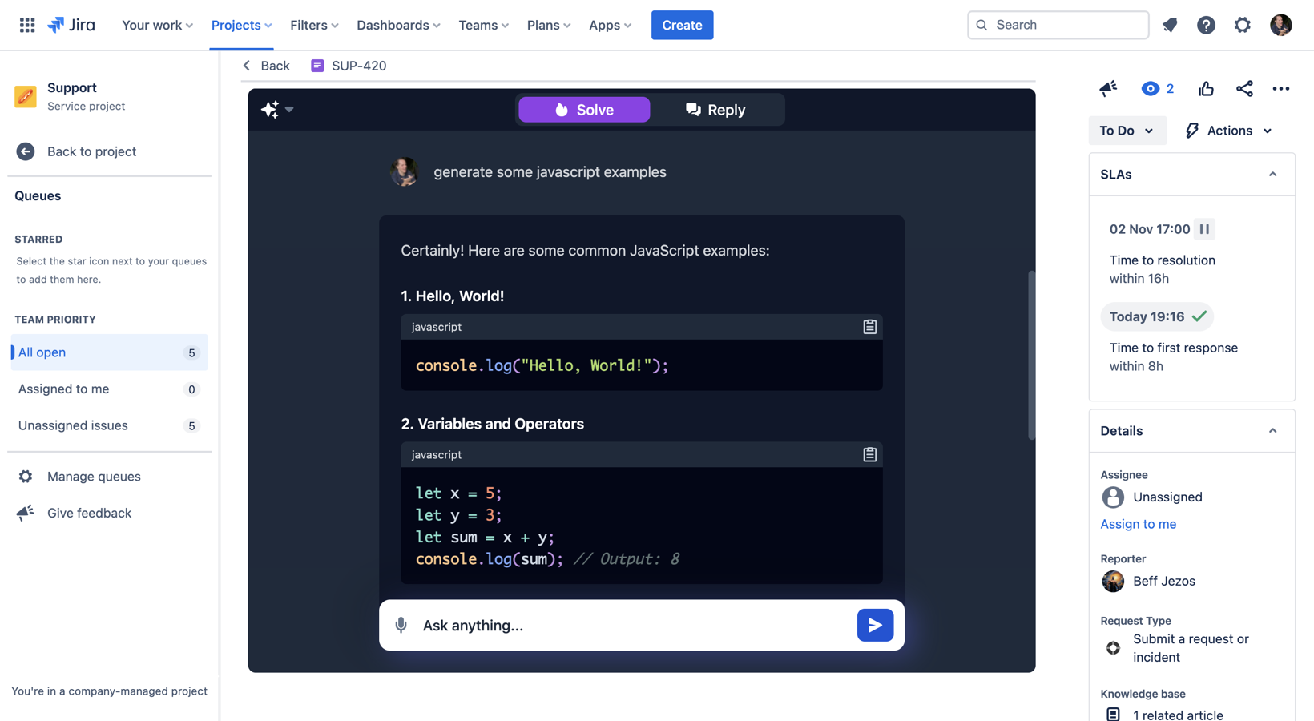Open the Your work dropdown
1314x721 pixels.
[x=157, y=25]
